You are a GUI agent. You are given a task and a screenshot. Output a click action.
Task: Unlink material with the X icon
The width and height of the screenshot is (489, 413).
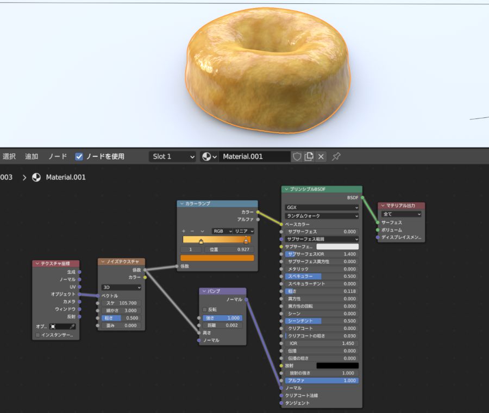click(x=321, y=157)
